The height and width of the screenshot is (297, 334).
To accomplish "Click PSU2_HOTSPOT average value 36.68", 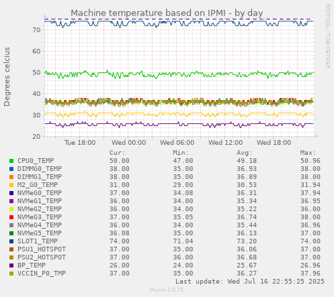I will tap(247, 257).
